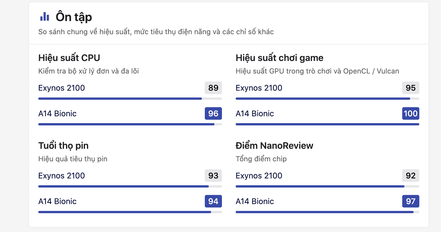441x232 pixels.
Task: Select Exynos 2100 gaming score badge 95
Action: [x=410, y=88]
